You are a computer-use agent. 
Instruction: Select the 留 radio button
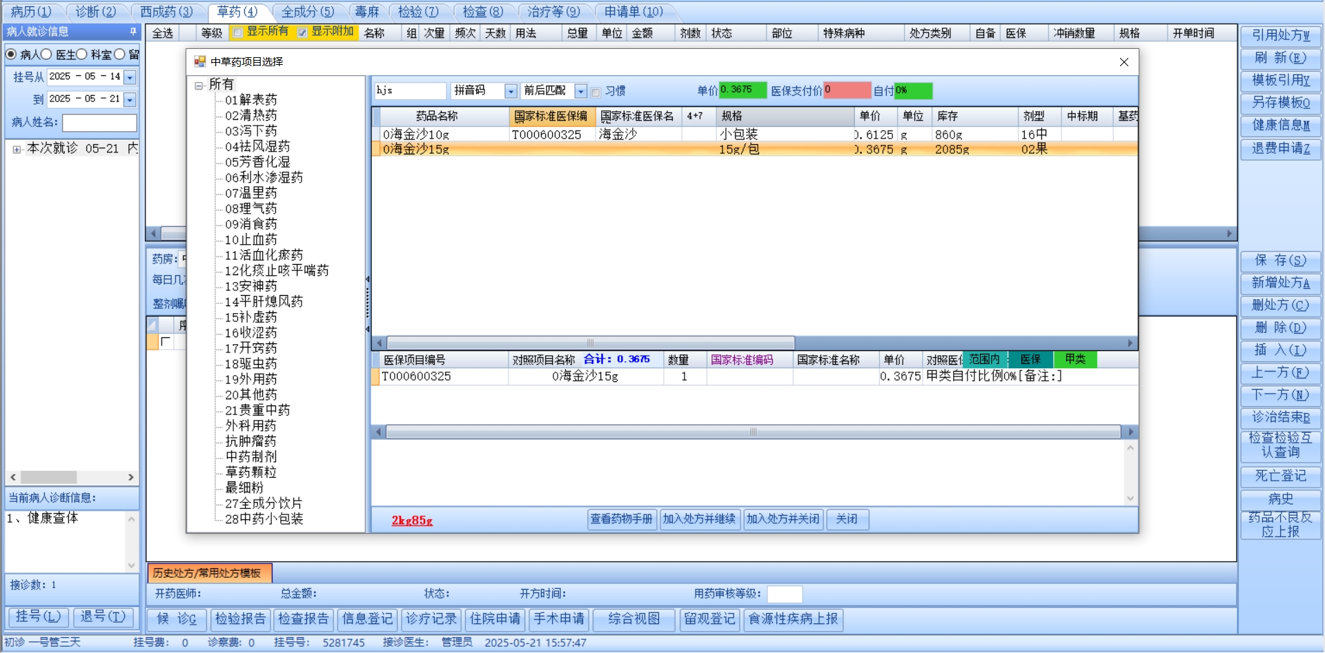119,54
